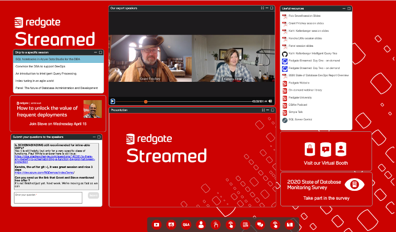The image size is (396, 232).
Task: Click the Kendra Little video feed
Action: pos(234,58)
